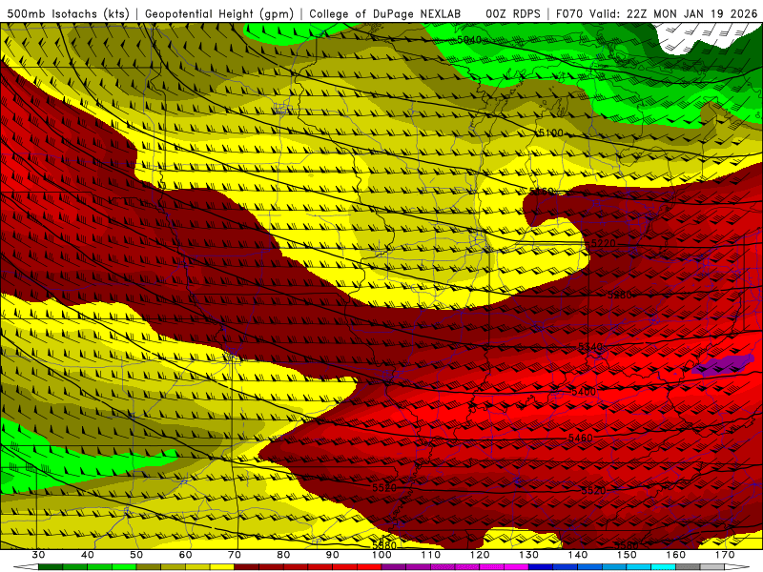Click the 'Geopotential Height (gpm)' title text
Screen dimensions: 763x572
pos(219,13)
